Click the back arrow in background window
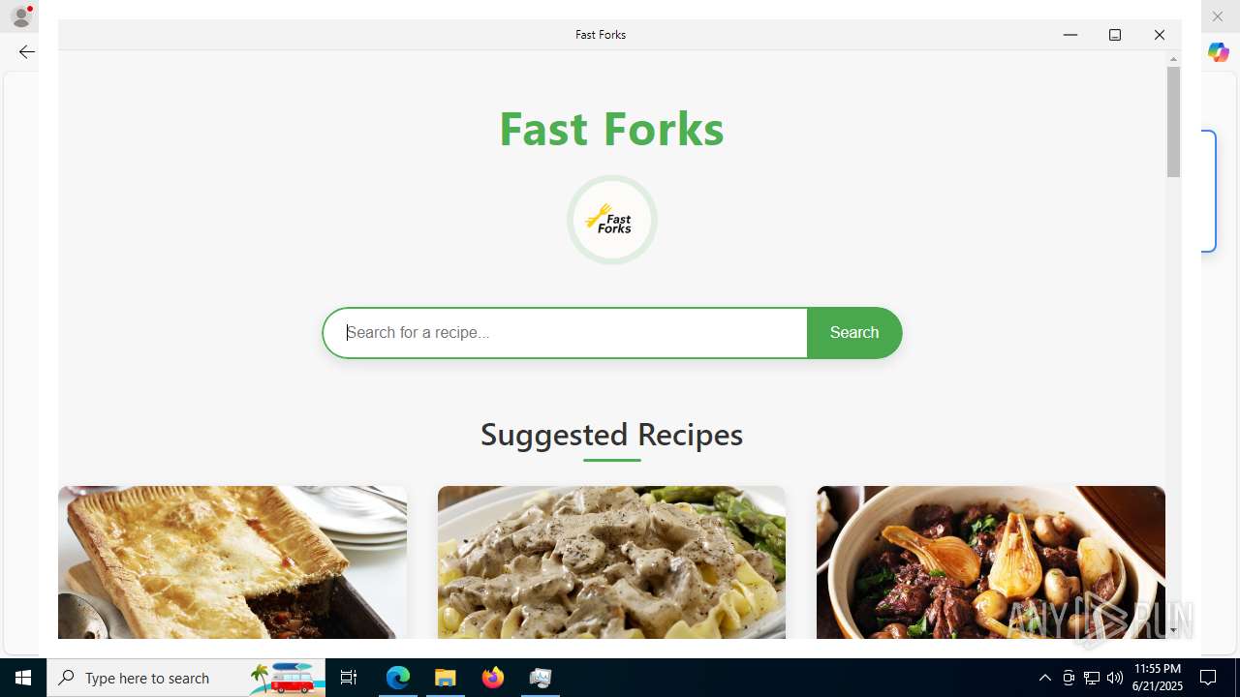This screenshot has width=1240, height=697. [26, 52]
